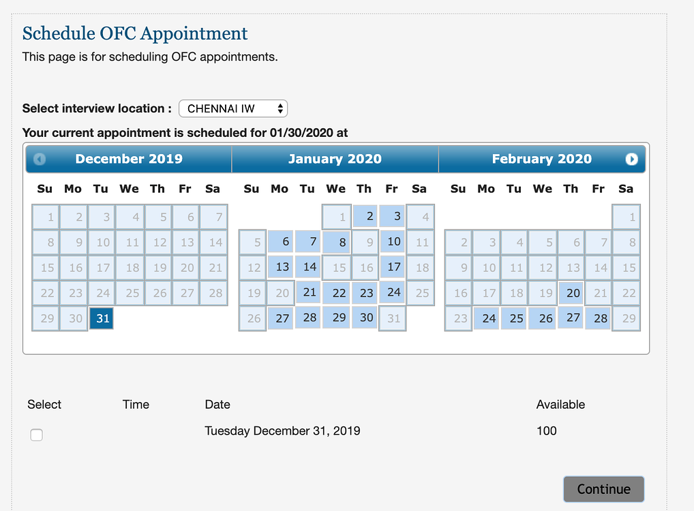The height and width of the screenshot is (511, 694).
Task: Go to next month with right arrow
Action: pyautogui.click(x=631, y=159)
